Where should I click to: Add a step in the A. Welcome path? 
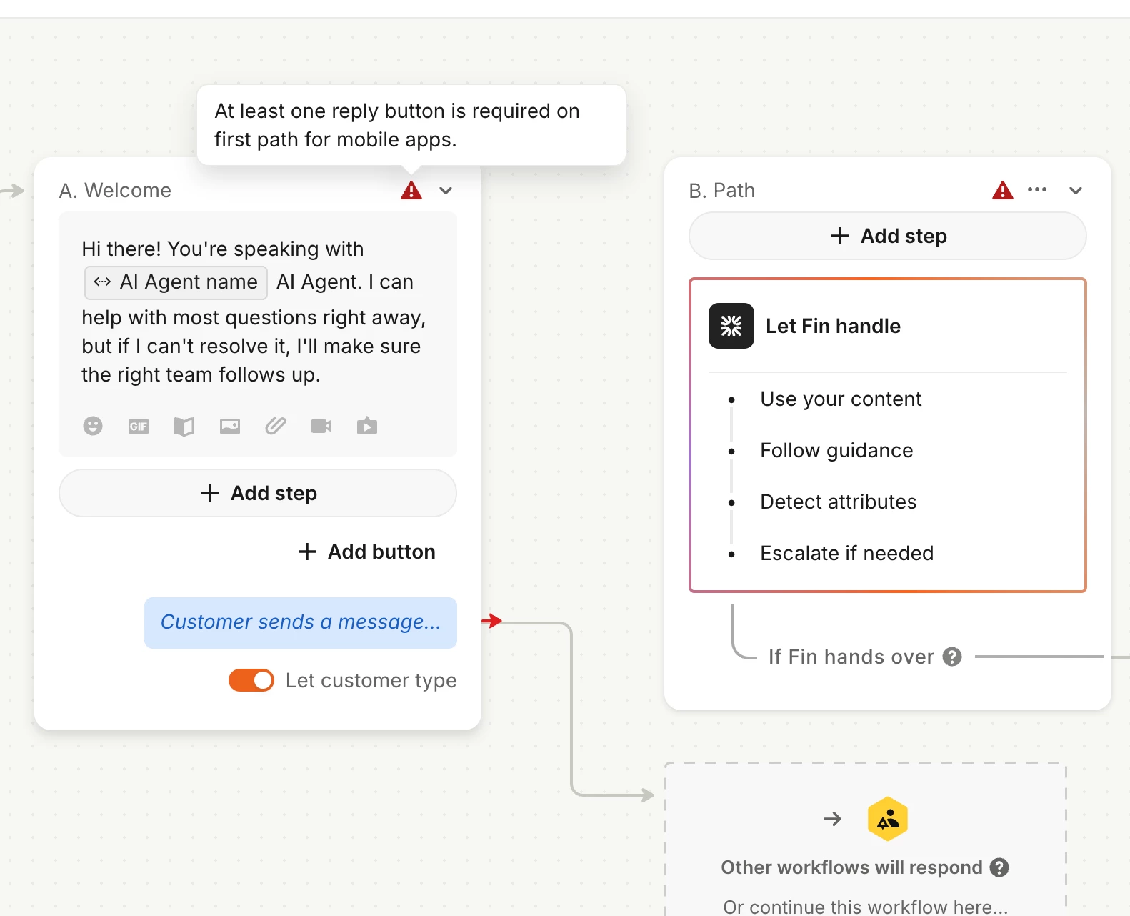tap(258, 493)
